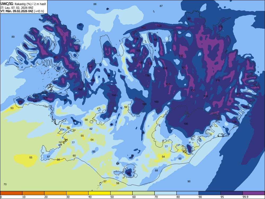
Task: Click the 'IT: Lau. 07. 02. 2026 09Z' line
Action: (x=17, y=8)
